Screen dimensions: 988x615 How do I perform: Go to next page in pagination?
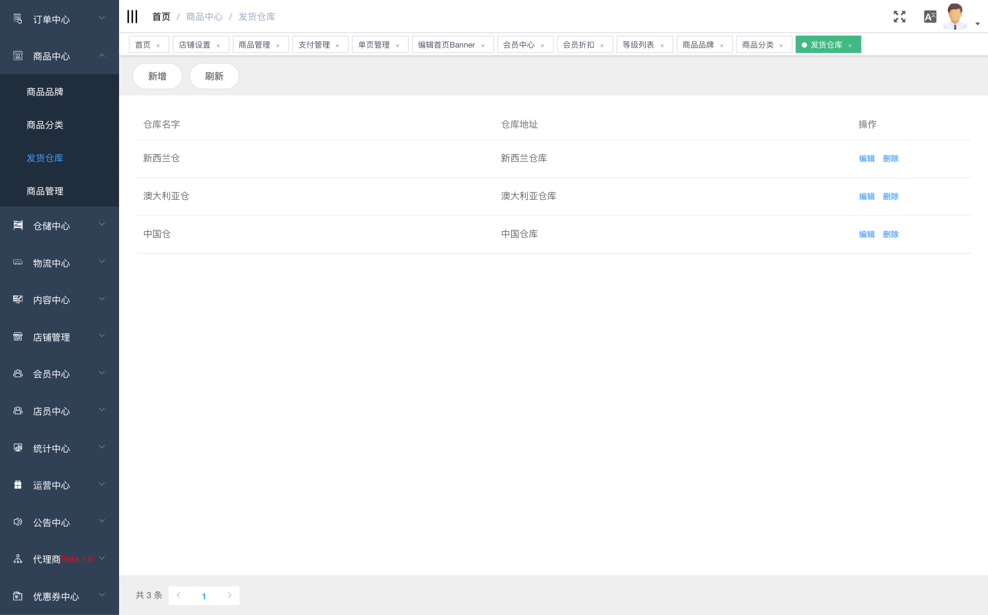tap(229, 595)
